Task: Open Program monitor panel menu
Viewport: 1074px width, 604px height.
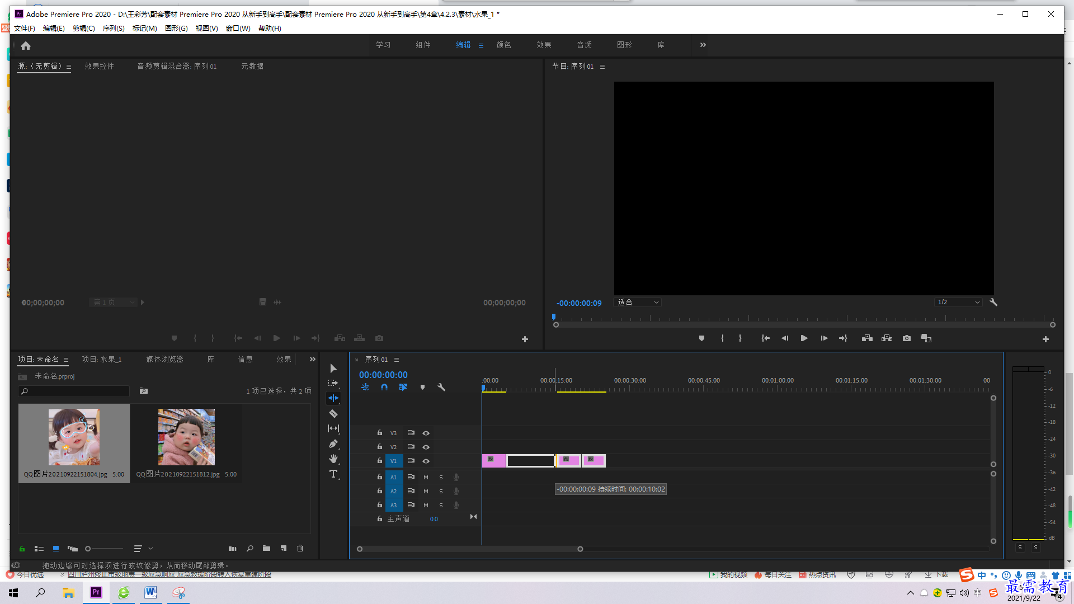Action: click(x=602, y=67)
